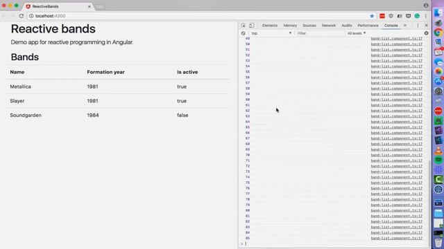View site information for localhost
Image resolution: width=444 pixels, height=249 pixels.
click(x=31, y=16)
